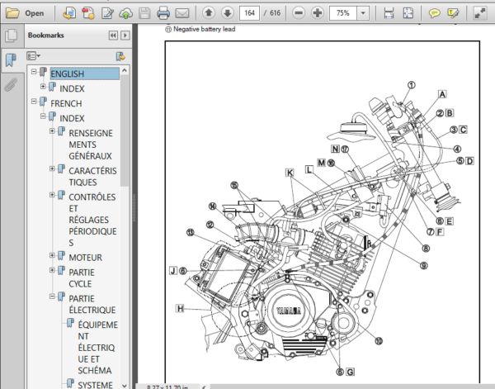The height and width of the screenshot is (389, 495).
Task: Click the sticky note comment icon
Action: (435, 13)
